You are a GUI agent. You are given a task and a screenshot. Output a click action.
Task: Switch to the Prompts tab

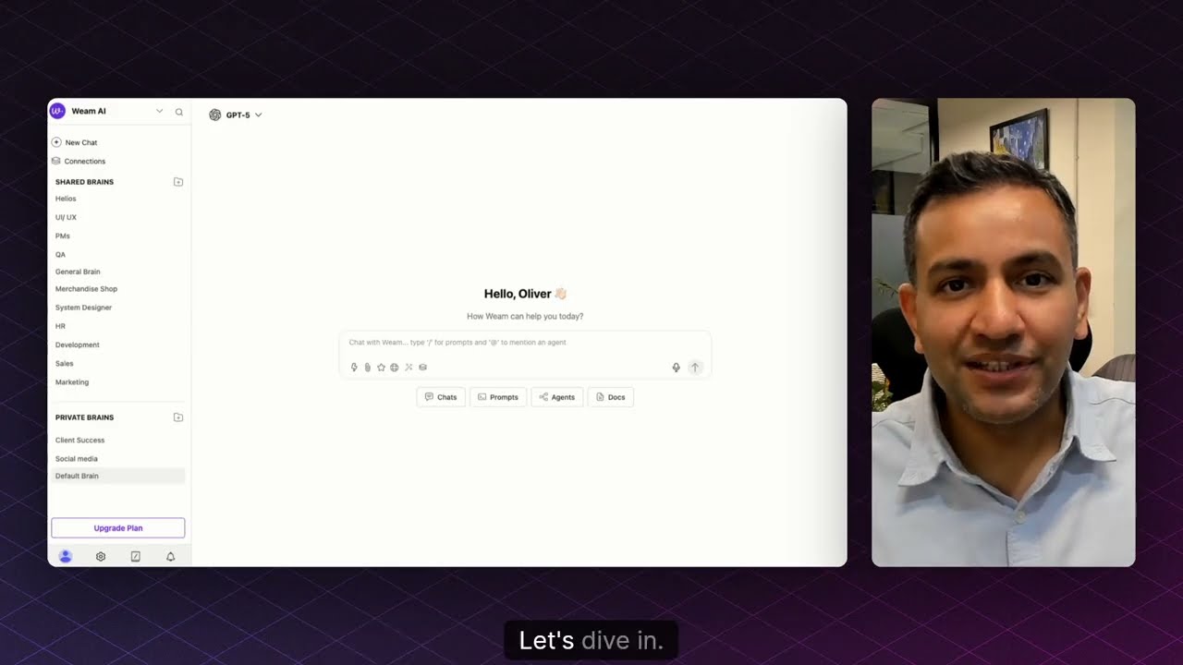[498, 397]
